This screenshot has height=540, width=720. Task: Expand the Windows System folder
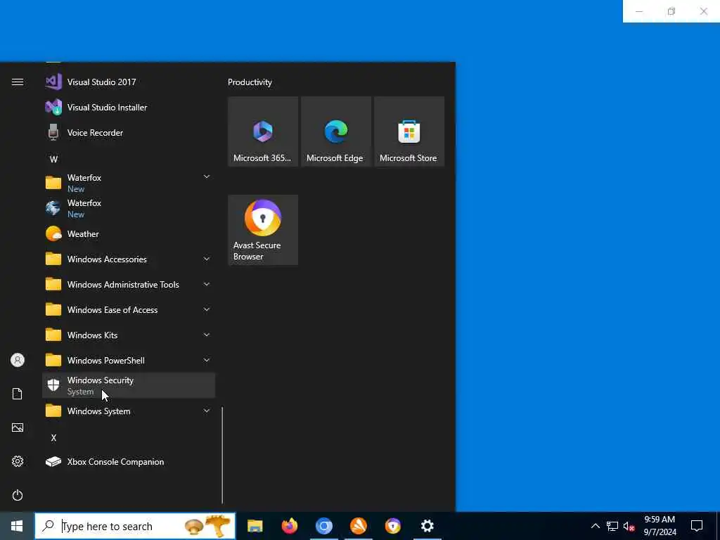pos(129,411)
